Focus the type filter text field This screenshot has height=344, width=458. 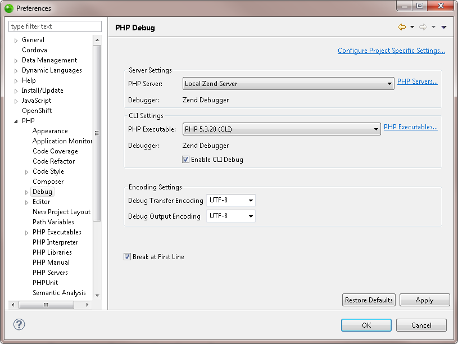(55, 26)
